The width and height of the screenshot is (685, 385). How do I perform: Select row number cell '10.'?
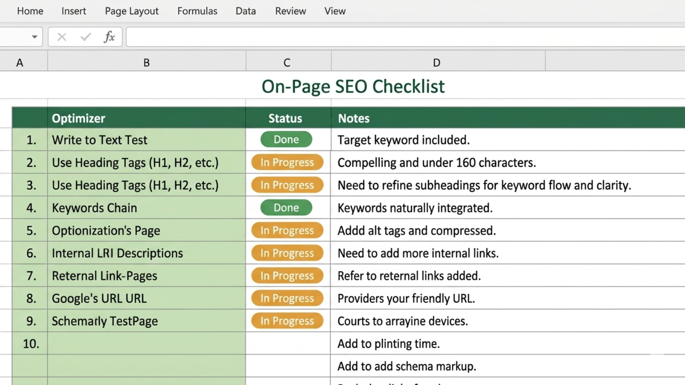[30, 344]
